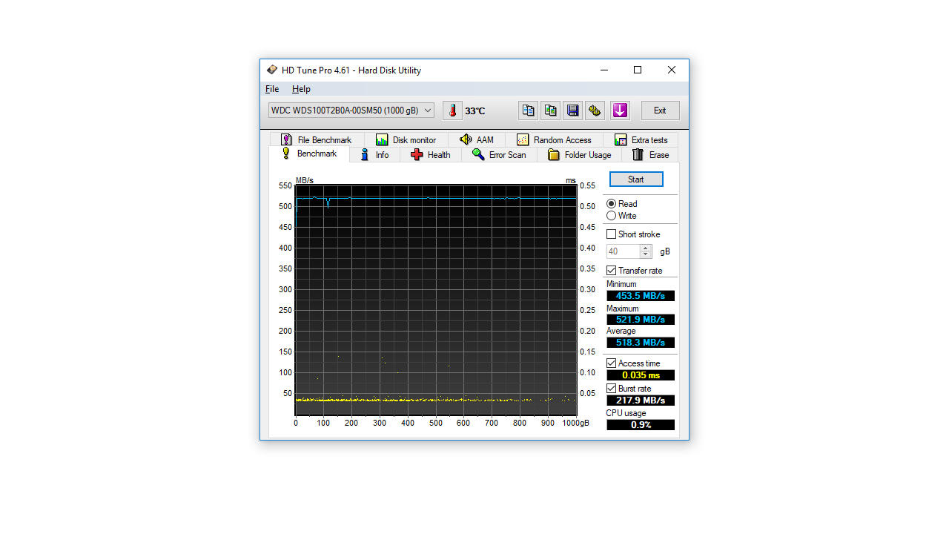Click the purple minimize-to-tray arrow icon
The width and height of the screenshot is (949, 534).
click(x=620, y=111)
